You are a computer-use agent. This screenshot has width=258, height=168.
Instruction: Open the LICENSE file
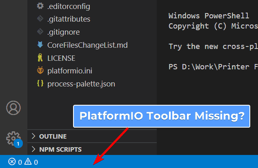(61, 58)
